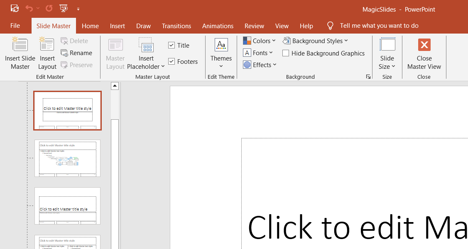468x249 pixels.
Task: Click the Insert Slide Master icon
Action: (20, 45)
